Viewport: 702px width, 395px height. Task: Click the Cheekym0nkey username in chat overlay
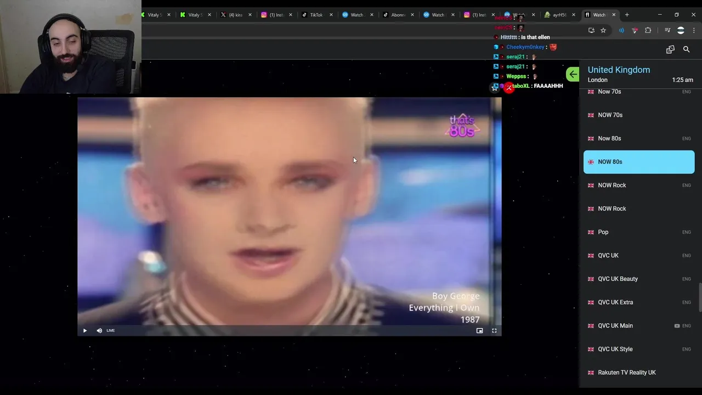525,47
